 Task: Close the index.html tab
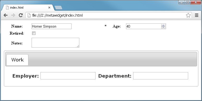(x=49, y=8)
